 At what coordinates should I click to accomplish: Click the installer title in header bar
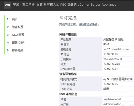click(65, 5)
